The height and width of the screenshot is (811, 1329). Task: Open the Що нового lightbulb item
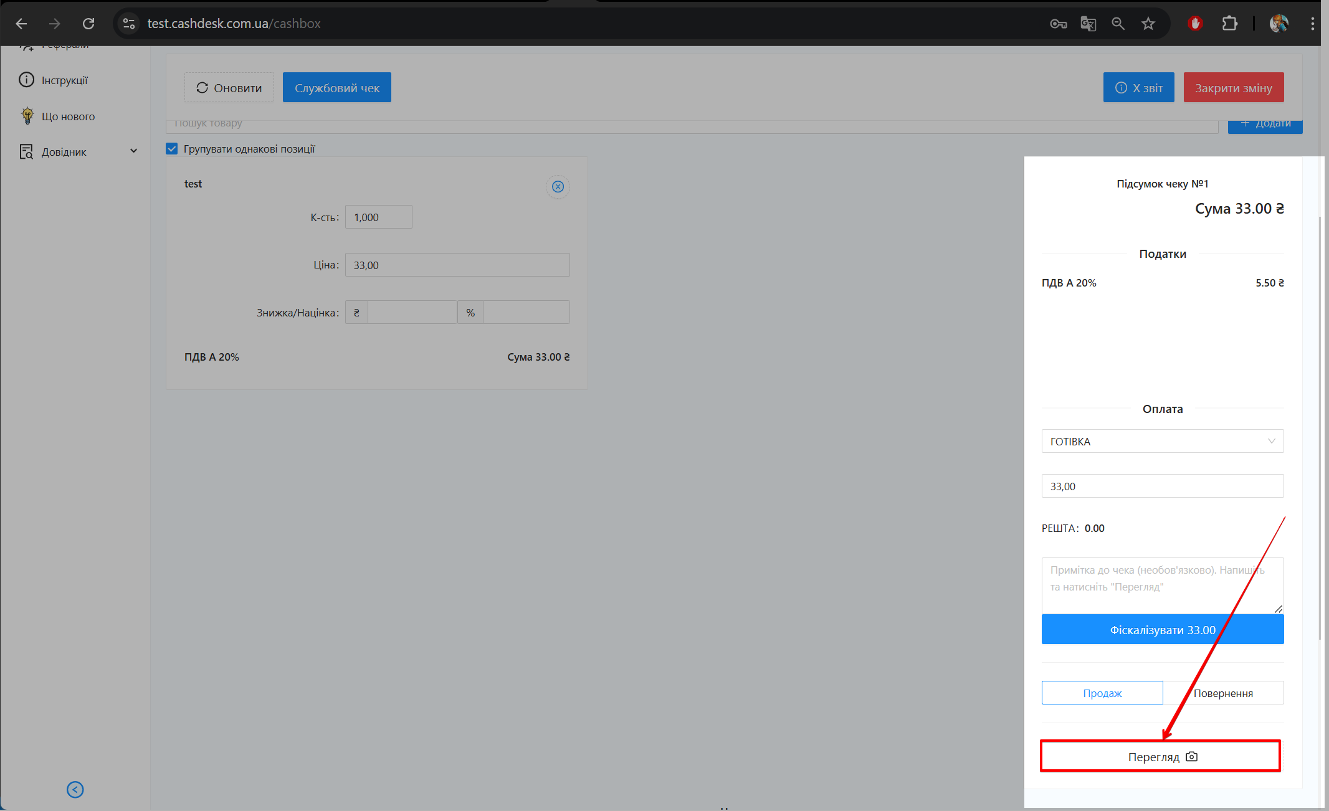68,116
